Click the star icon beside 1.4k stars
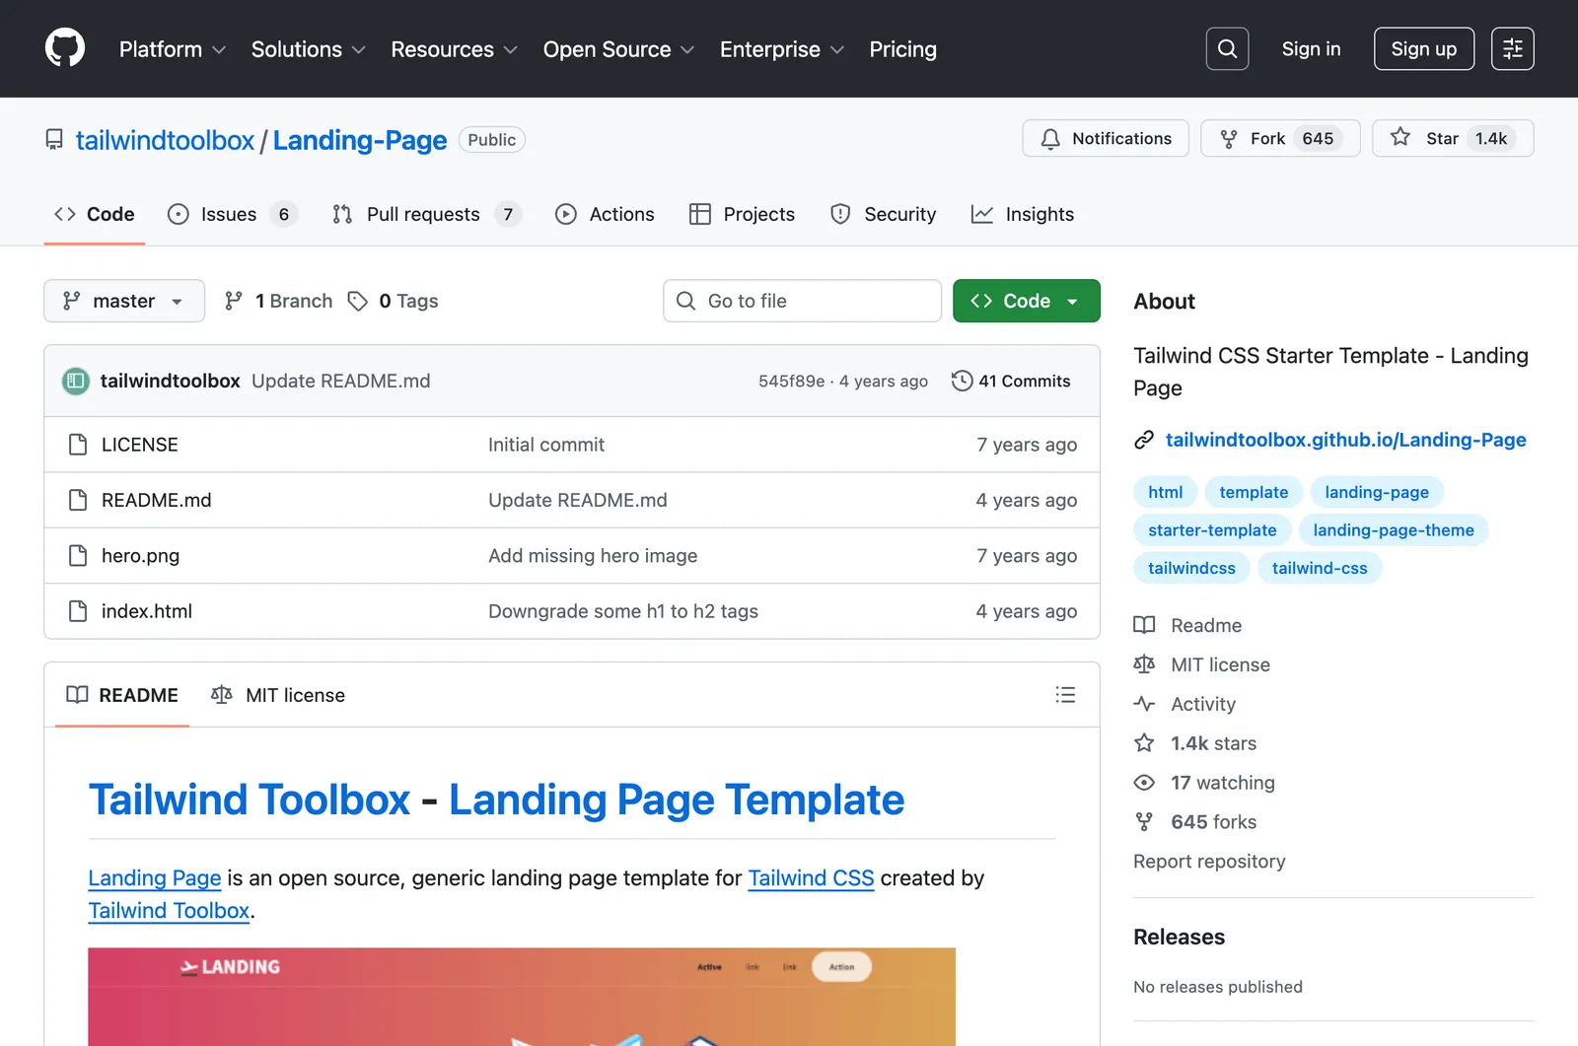This screenshot has width=1578, height=1046. click(1144, 743)
